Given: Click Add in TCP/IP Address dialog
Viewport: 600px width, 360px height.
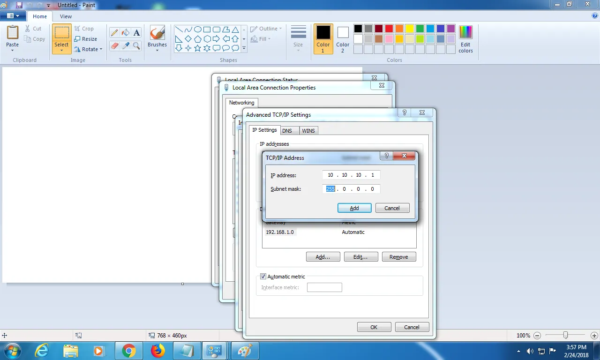Looking at the screenshot, I should [x=354, y=208].
